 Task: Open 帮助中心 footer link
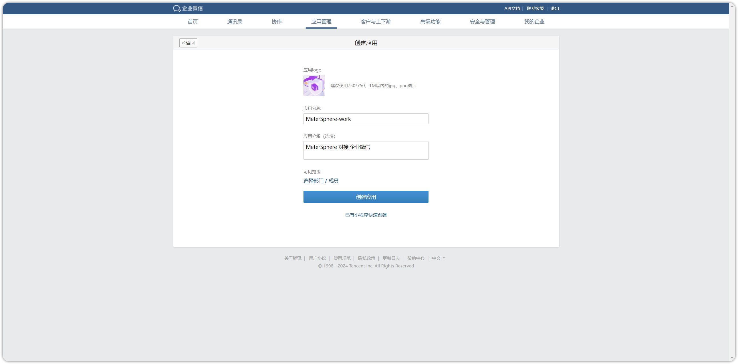[416, 258]
